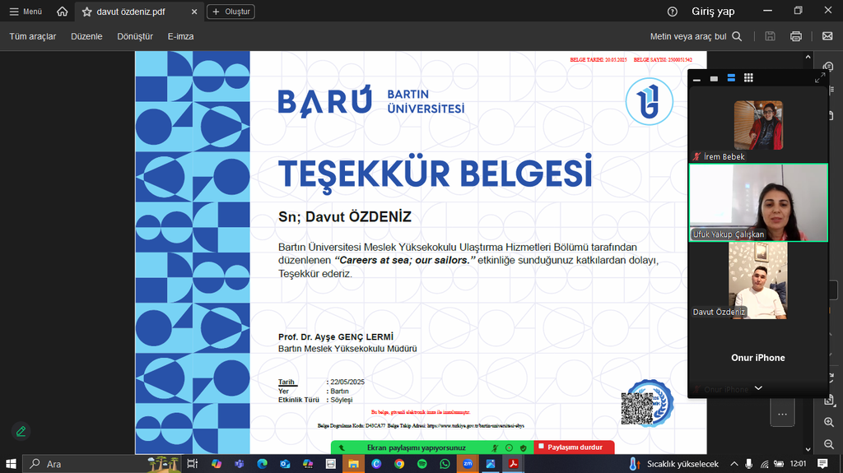This screenshot has width=843, height=473.
Task: Zoom in on the PDF page
Action: [x=829, y=423]
